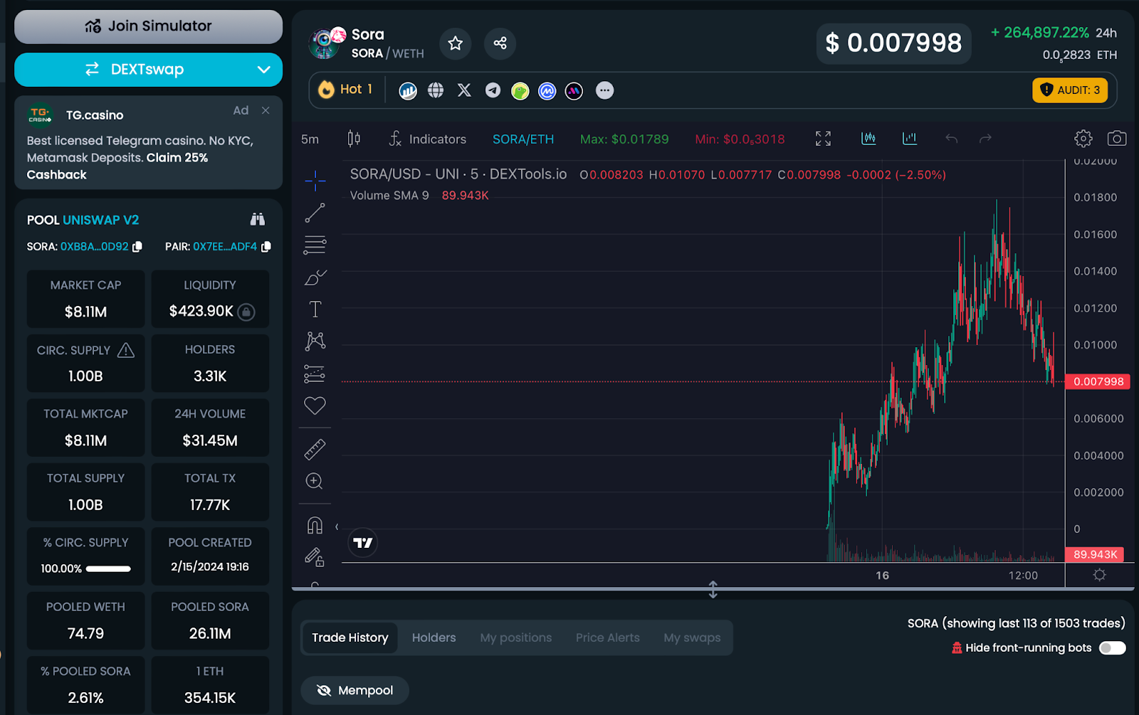Open pair address 0X7EE...ADF4 link

(x=225, y=246)
